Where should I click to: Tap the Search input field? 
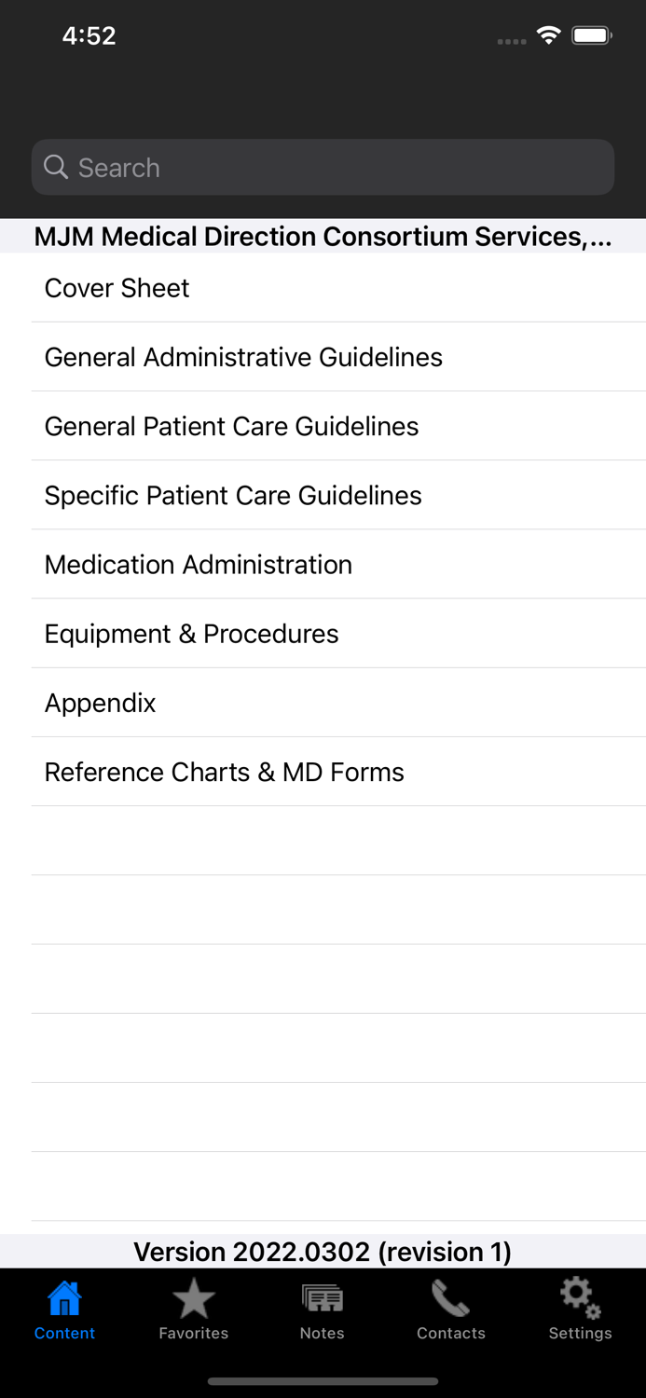323,167
